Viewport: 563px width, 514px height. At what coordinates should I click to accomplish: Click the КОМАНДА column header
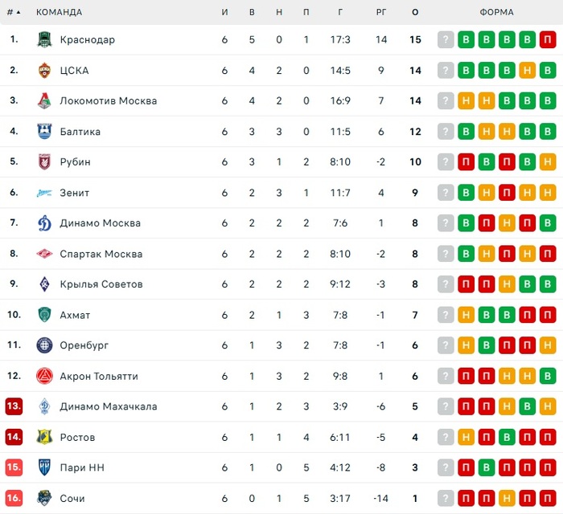[x=59, y=13]
